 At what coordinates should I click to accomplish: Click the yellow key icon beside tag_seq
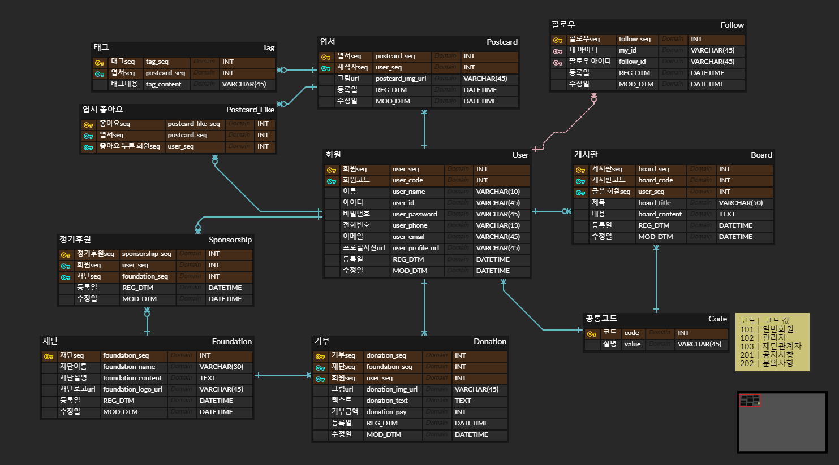pos(100,63)
